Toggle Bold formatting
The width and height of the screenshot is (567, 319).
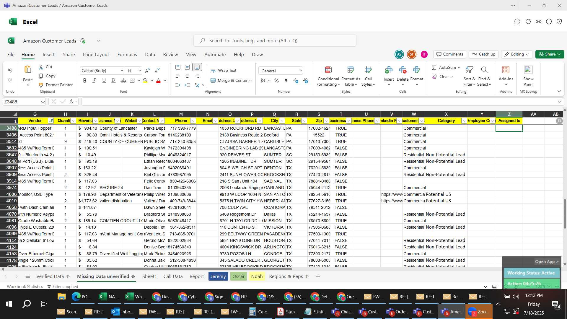tap(85, 80)
